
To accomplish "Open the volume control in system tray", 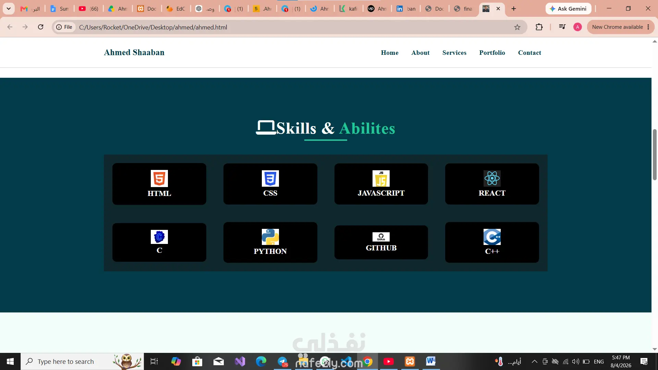I will click(575, 361).
